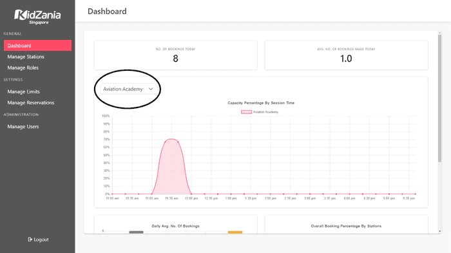The image size is (451, 253).
Task: Click the Overall Booking Percentage By Stations chart
Action: (x=346, y=225)
